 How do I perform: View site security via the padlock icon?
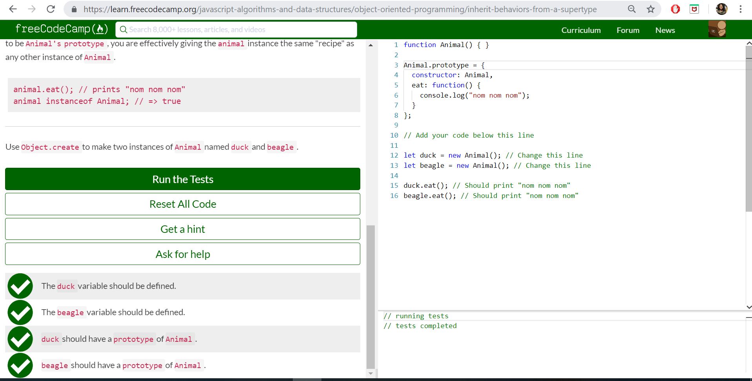[74, 9]
